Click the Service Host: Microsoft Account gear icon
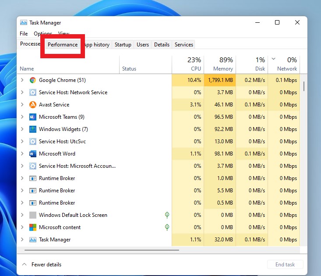The image size is (321, 276). [33, 166]
